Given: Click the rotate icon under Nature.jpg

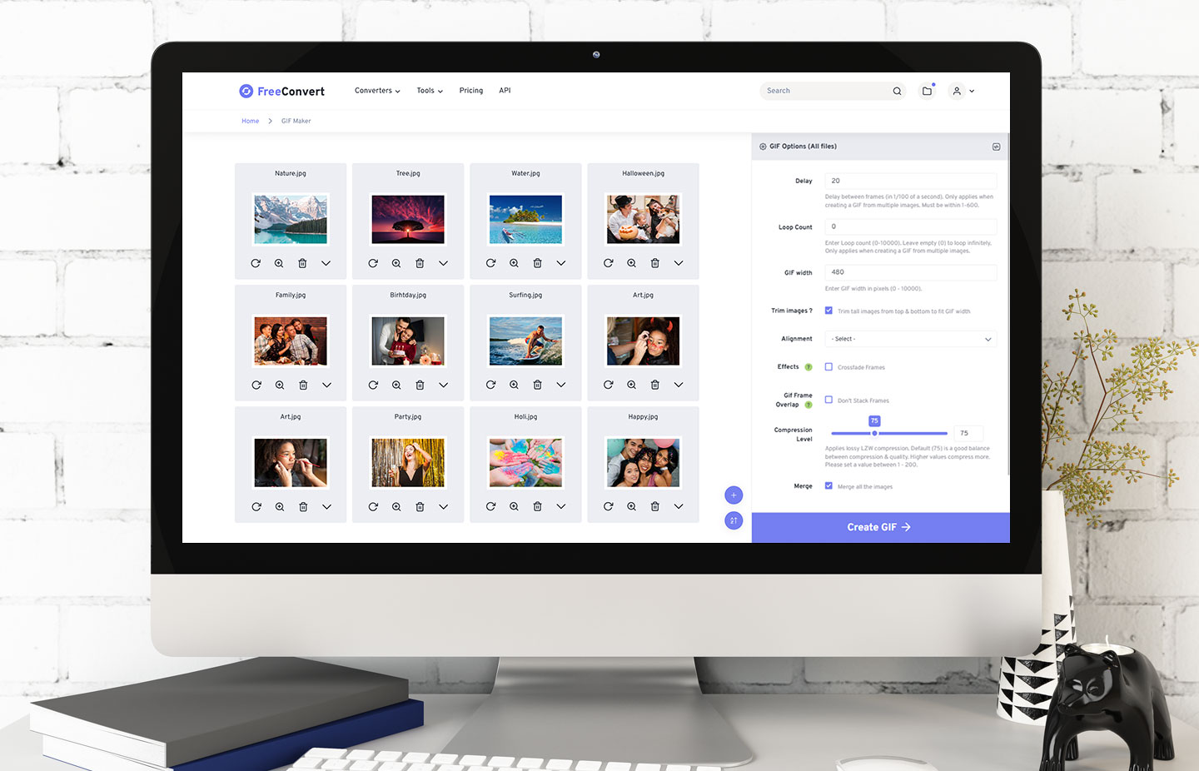Looking at the screenshot, I should pos(256,263).
